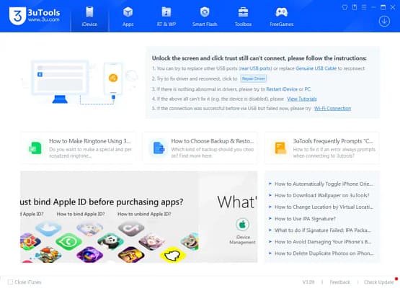Open How to Change Location by Virtual Location
Image resolution: width=400 pixels, height=288 pixels.
[324, 207]
